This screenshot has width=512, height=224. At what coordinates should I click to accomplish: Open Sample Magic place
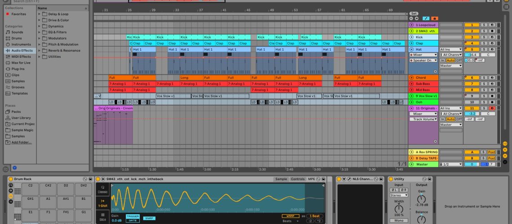(22, 130)
